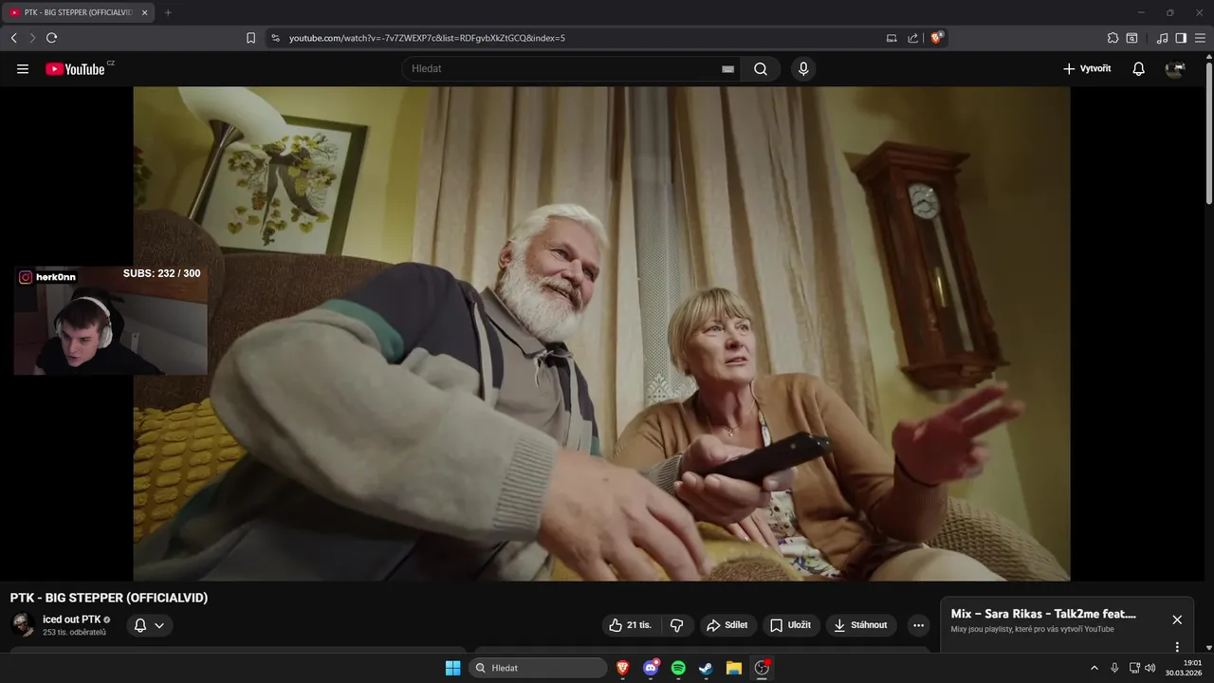
Task: Open browser extensions puzzle icon
Action: [1113, 38]
